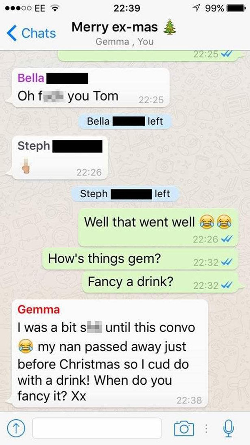Viewport: 250px width, 445px height.
Task: Tap the Chats back label
Action: (x=38, y=33)
